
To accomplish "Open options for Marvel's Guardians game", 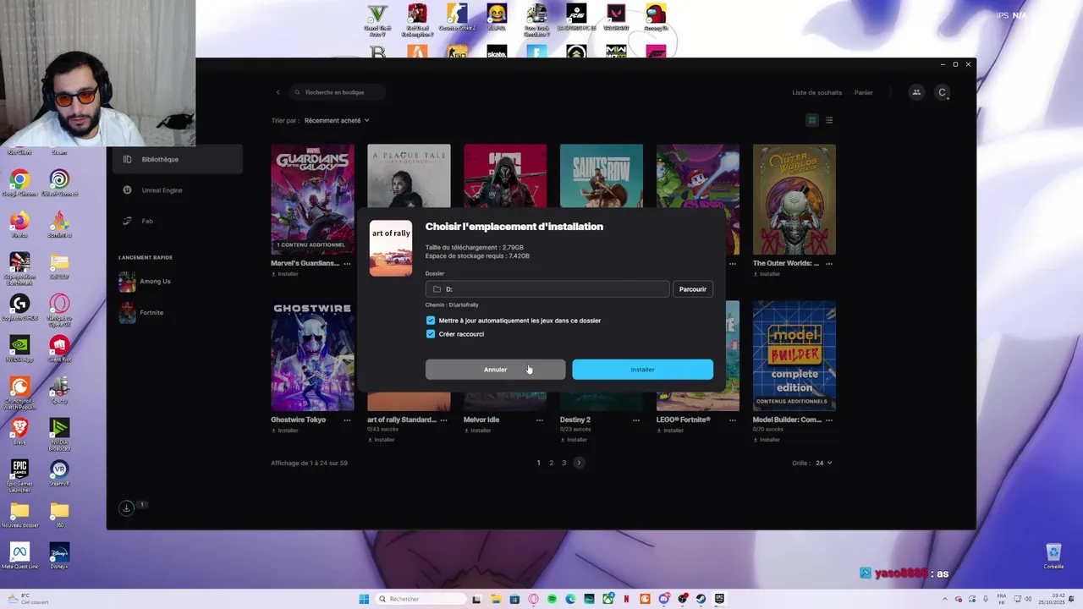I will click(347, 263).
